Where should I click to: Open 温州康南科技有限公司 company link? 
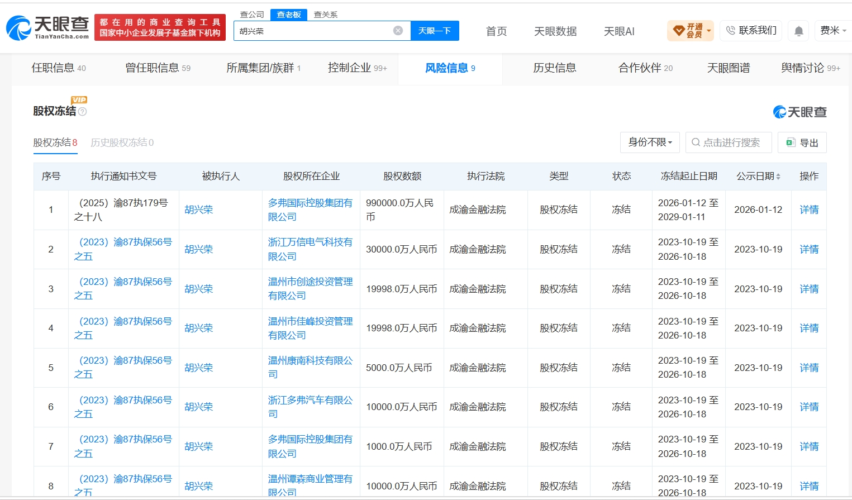pos(310,368)
